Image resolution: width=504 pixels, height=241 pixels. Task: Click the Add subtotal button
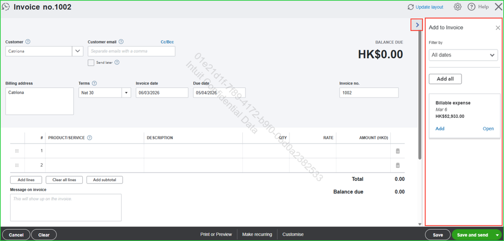[105, 180]
